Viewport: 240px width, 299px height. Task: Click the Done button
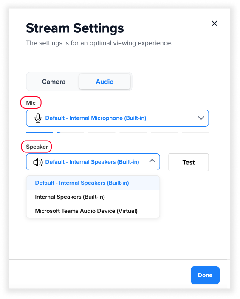(x=205, y=275)
